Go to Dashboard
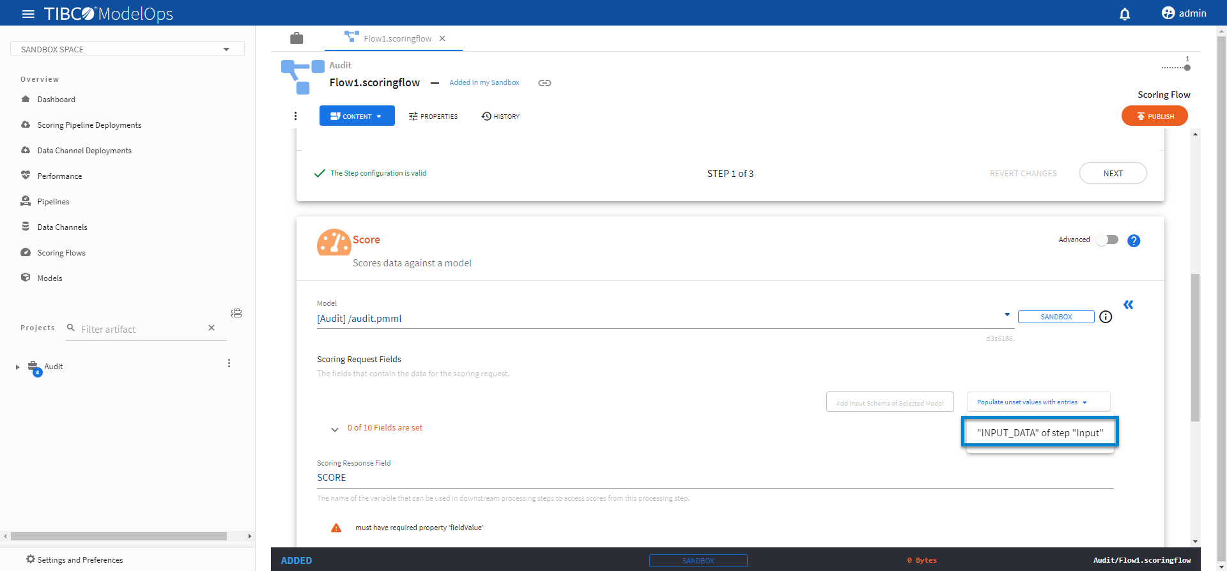The height and width of the screenshot is (571, 1227). tap(56, 100)
